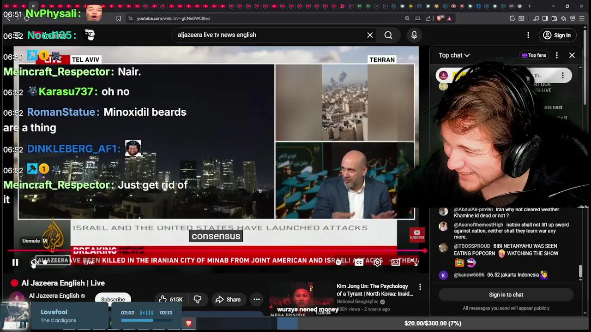The width and height of the screenshot is (591, 332).
Task: Open Leo AI sparkle icon
Action: [x=563, y=18]
